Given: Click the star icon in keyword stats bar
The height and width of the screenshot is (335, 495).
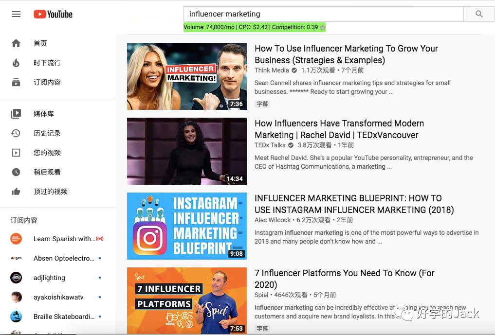Looking at the screenshot, I should (322, 27).
